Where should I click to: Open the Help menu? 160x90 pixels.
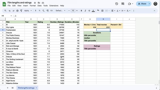tap(62, 6)
